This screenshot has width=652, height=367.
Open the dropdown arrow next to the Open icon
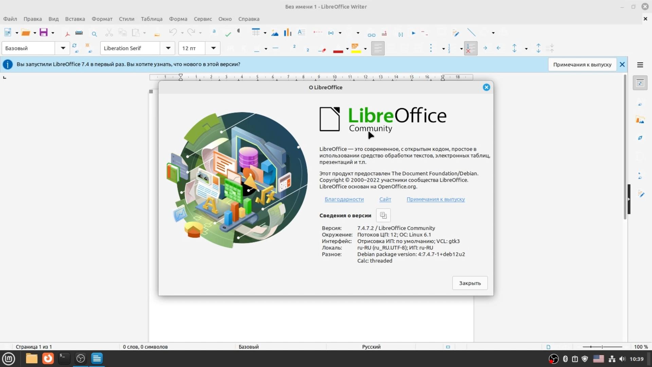[x=35, y=33]
